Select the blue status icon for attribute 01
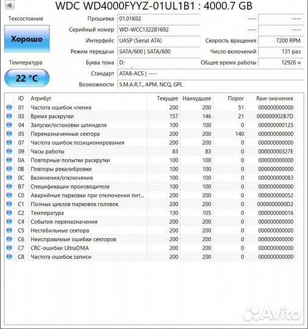308x329 pixels. (x=9, y=107)
